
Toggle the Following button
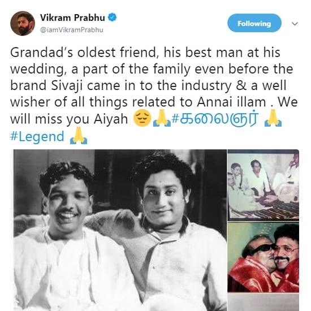(254, 23)
